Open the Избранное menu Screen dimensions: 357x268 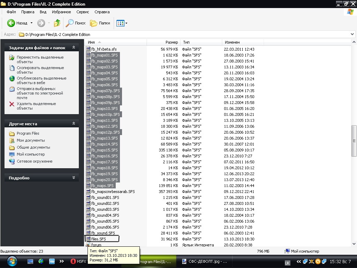(x=61, y=12)
